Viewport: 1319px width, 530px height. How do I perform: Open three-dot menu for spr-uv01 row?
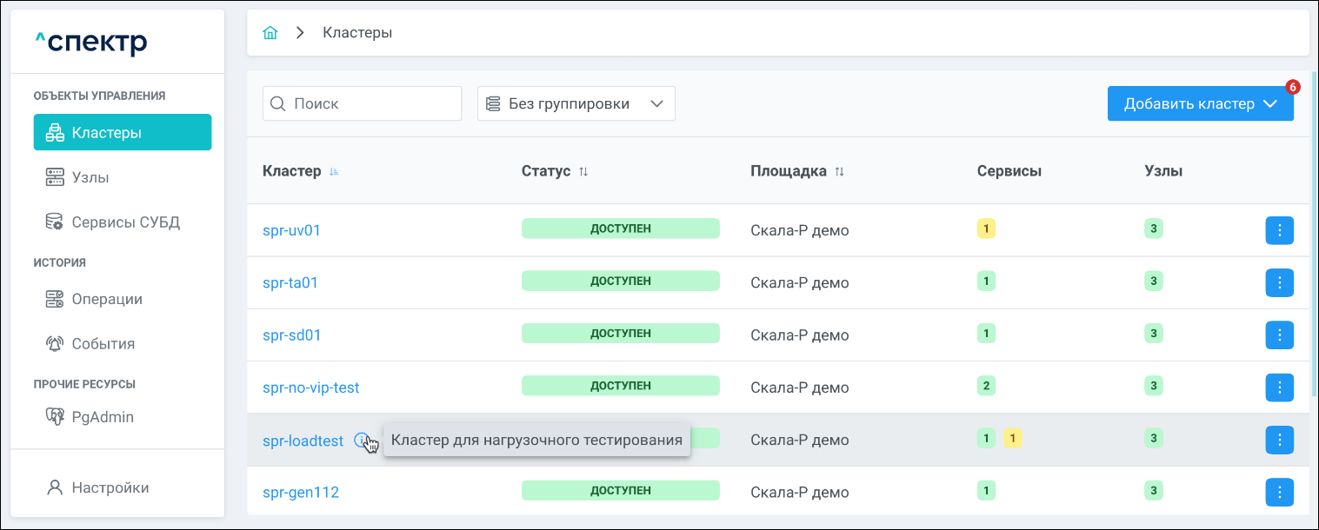click(x=1279, y=230)
